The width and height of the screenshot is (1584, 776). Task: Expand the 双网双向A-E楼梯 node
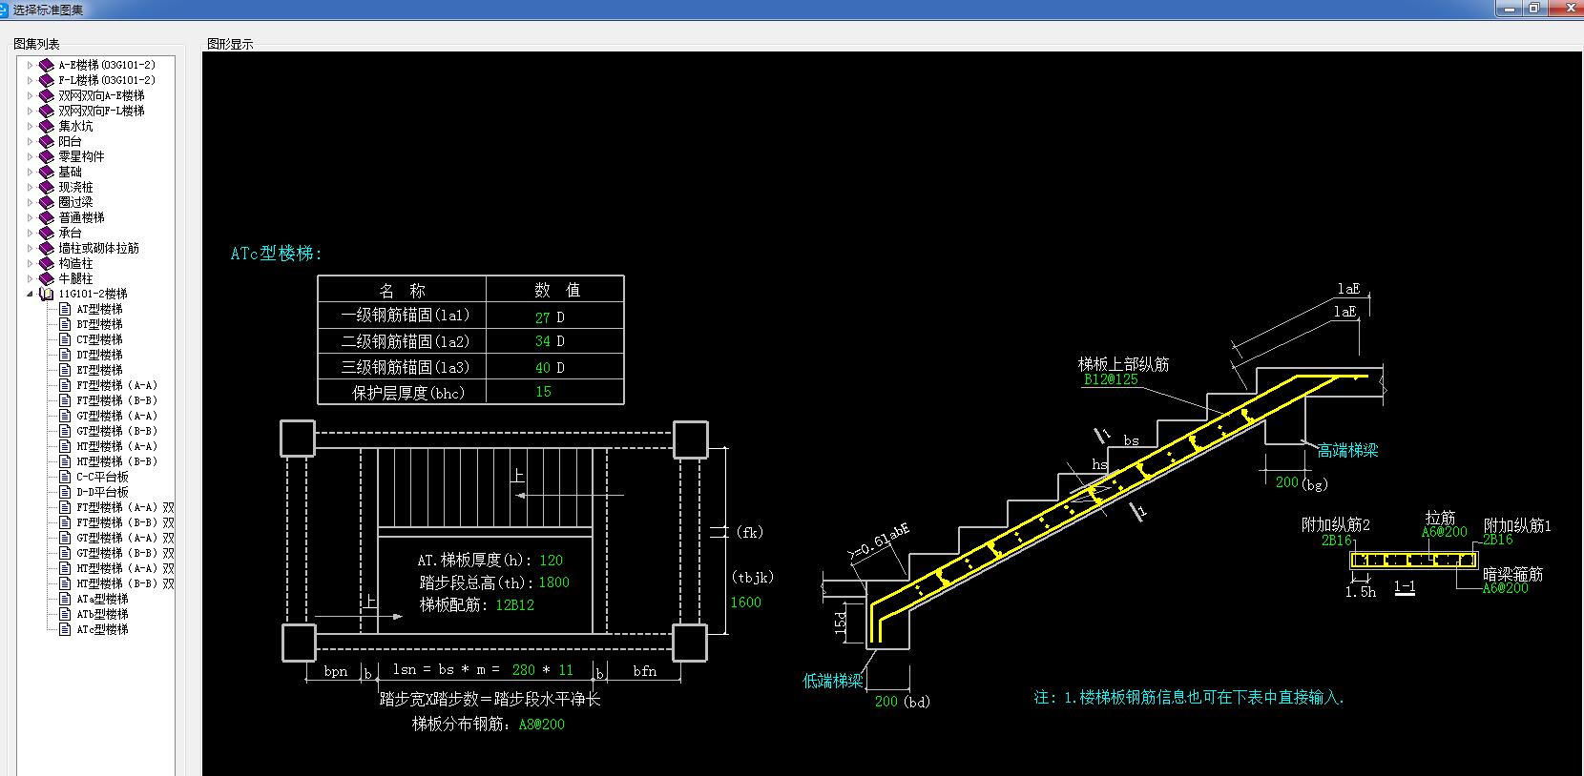tap(30, 95)
